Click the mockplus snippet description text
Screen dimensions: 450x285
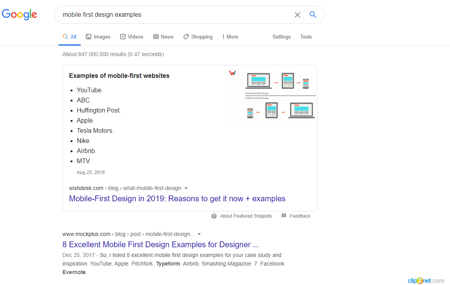(174, 264)
